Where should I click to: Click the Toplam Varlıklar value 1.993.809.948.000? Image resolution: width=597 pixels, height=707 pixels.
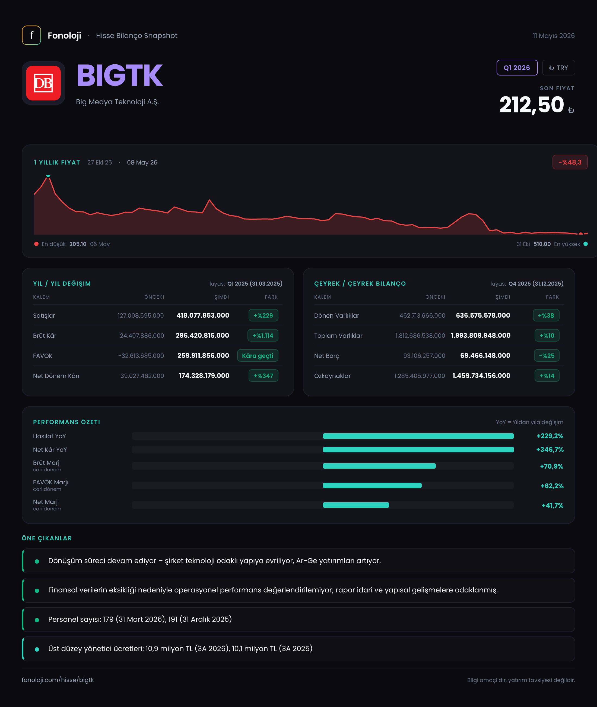481,335
